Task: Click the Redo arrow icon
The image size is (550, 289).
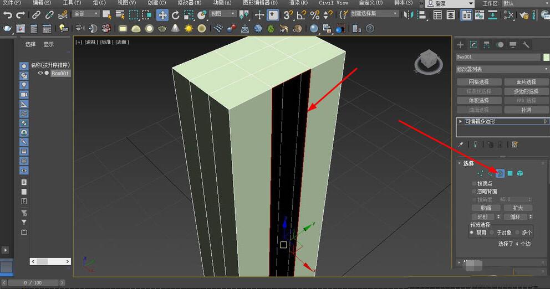Action: click(x=21, y=15)
